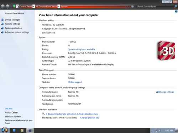Open the second pinned yellow taskbar icon
The width and height of the screenshot is (178, 133).
[22, 131]
